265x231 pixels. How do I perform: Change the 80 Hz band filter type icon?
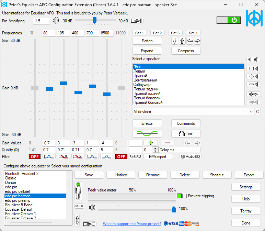click(49, 156)
